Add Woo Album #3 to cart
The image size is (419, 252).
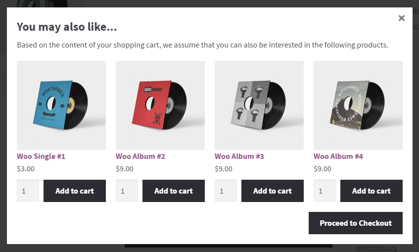(x=273, y=191)
